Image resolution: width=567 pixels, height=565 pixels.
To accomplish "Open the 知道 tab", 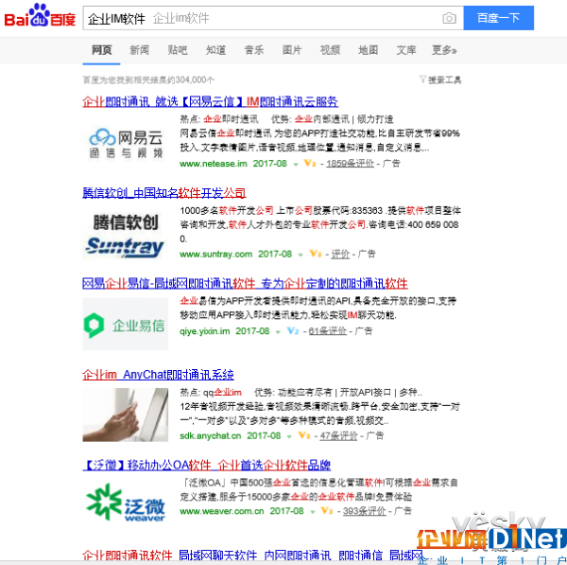I will pyautogui.click(x=215, y=50).
